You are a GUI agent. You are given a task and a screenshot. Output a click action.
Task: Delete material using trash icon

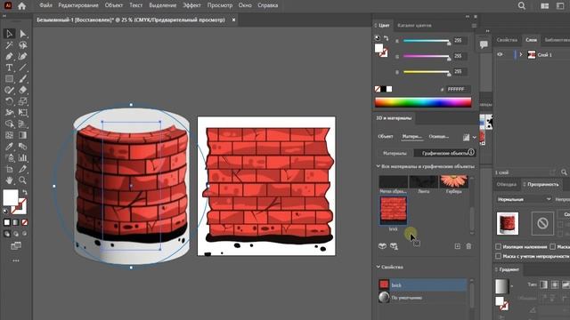[x=468, y=246]
